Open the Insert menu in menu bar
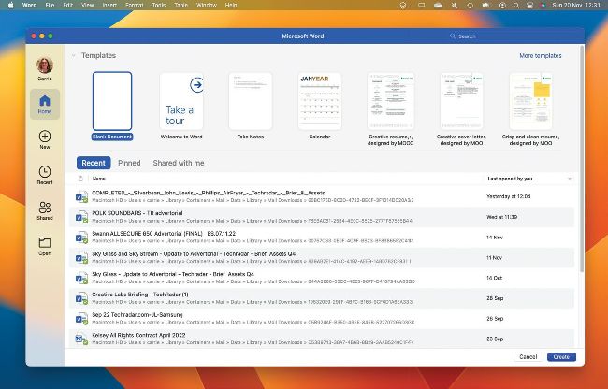 click(x=112, y=5)
